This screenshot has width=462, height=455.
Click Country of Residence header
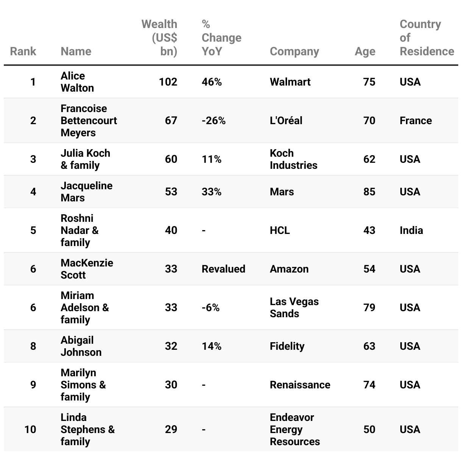pyautogui.click(x=426, y=37)
